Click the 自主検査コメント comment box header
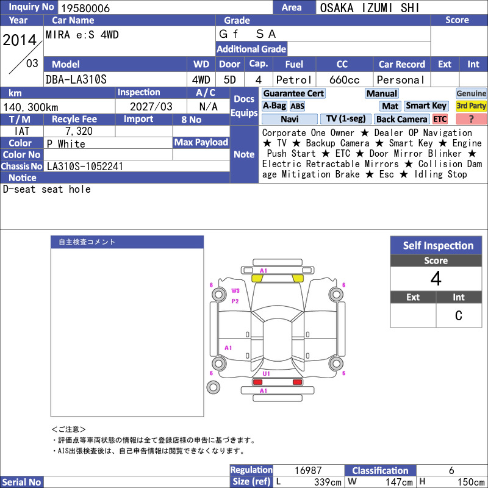The height and width of the screenshot is (488, 488). coord(127,242)
